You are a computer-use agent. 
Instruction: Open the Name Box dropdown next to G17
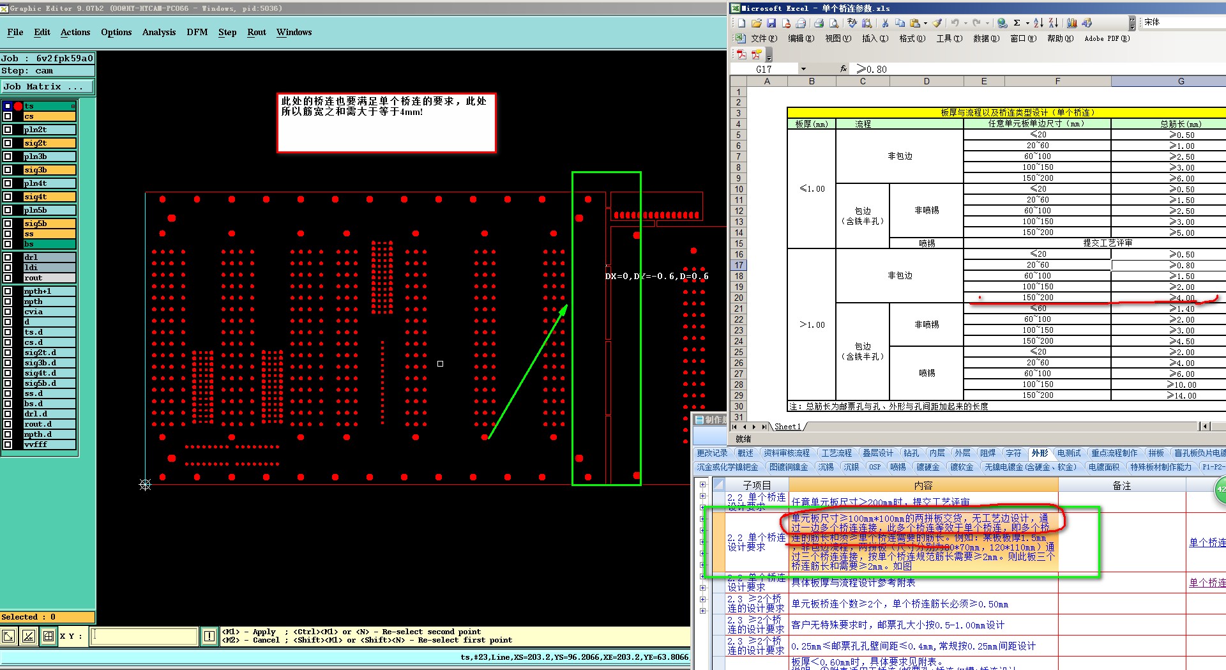pyautogui.click(x=803, y=69)
